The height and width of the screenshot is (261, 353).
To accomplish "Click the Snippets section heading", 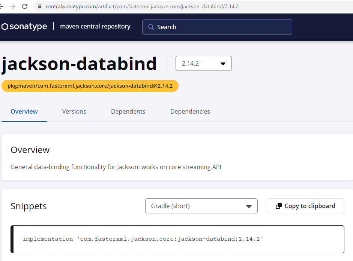I will tap(29, 206).
